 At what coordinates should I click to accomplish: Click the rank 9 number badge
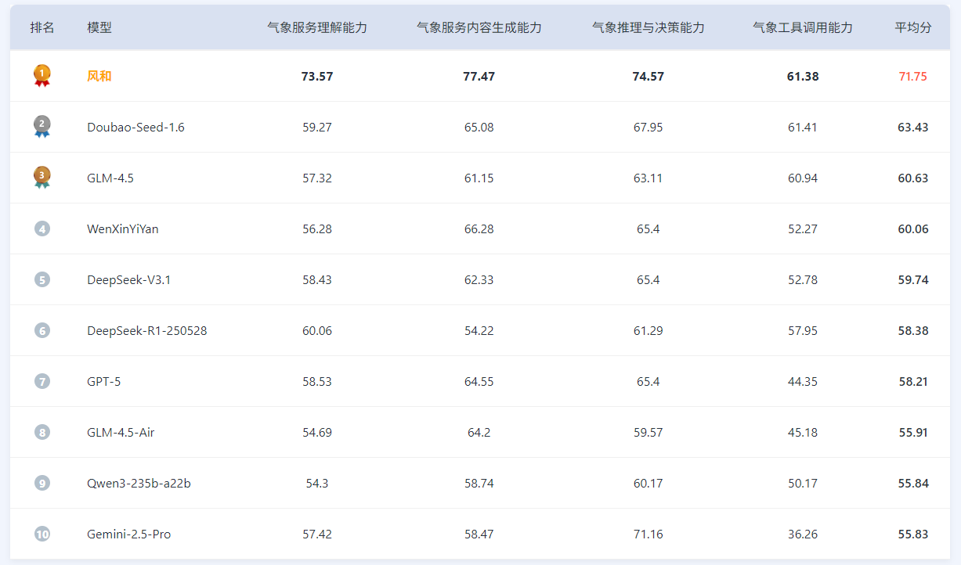tap(42, 483)
